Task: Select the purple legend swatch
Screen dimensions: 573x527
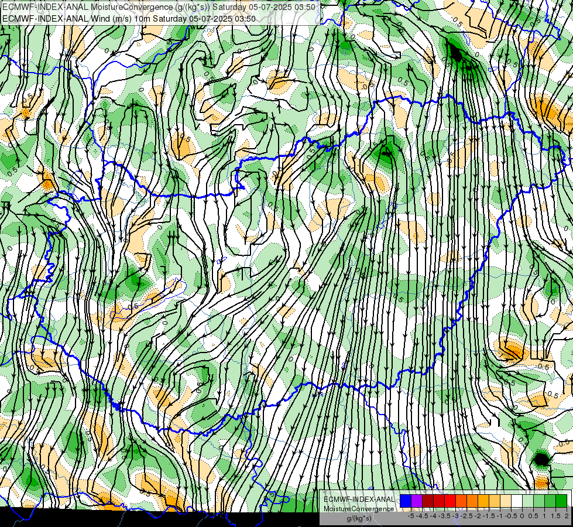Action: click(417, 501)
